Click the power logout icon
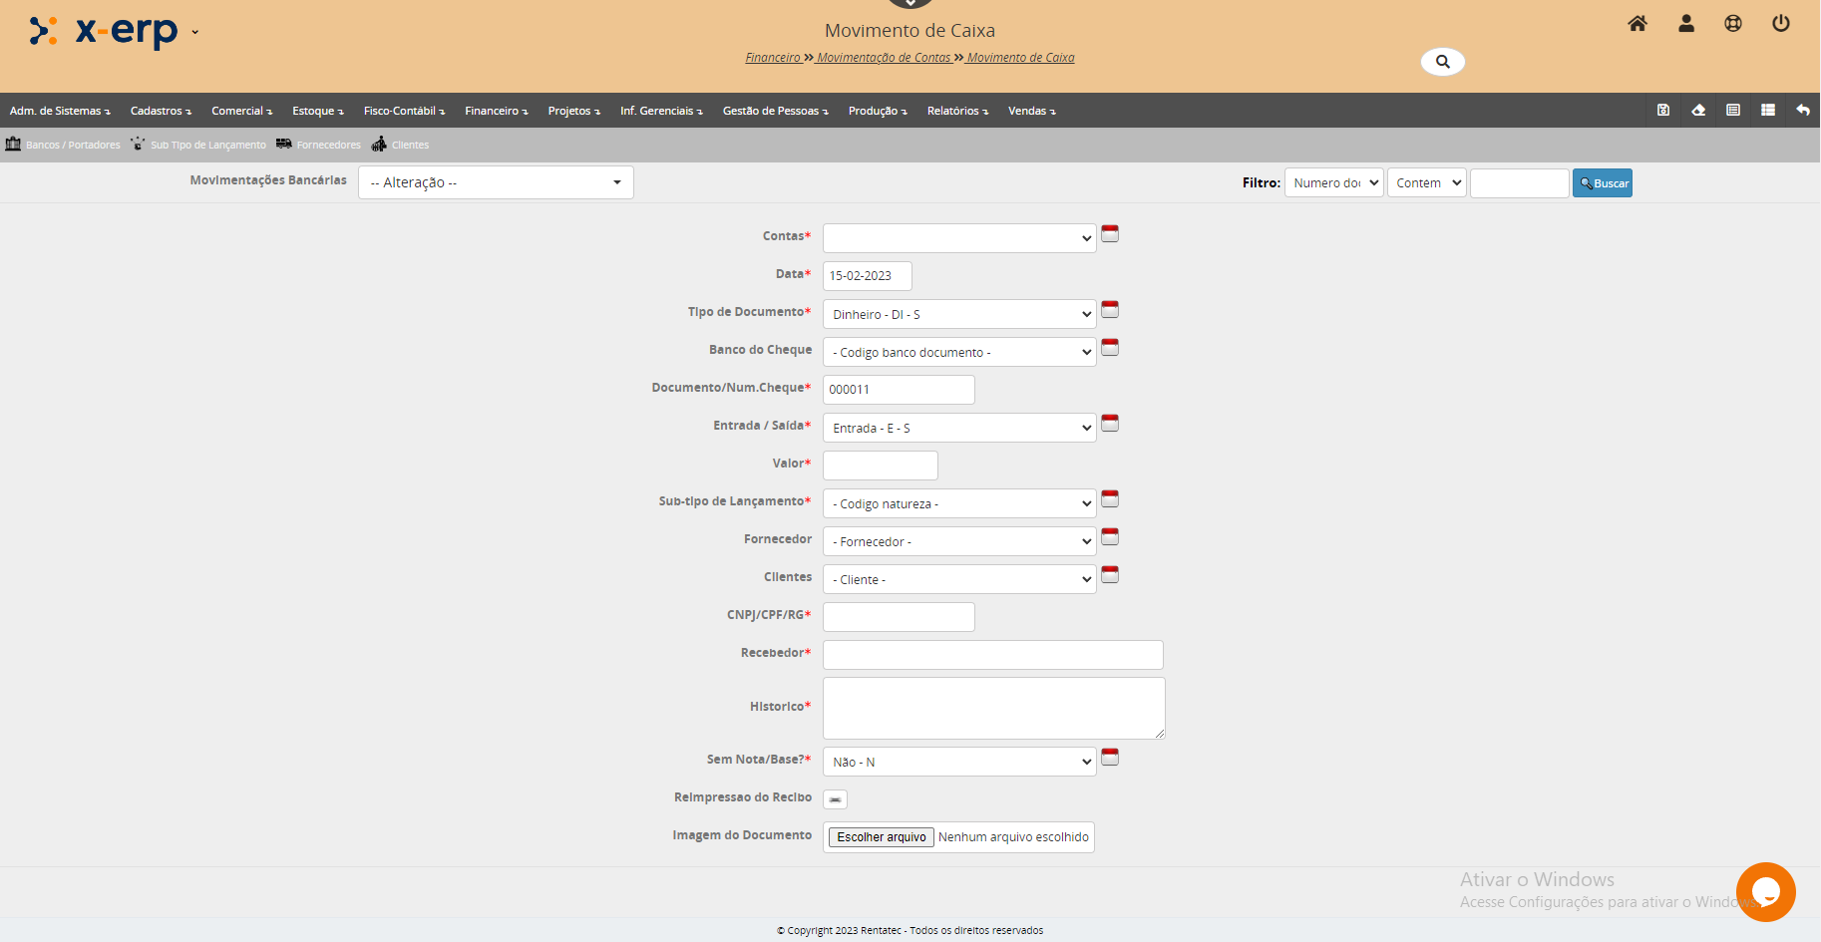The image size is (1821, 942). click(1781, 24)
